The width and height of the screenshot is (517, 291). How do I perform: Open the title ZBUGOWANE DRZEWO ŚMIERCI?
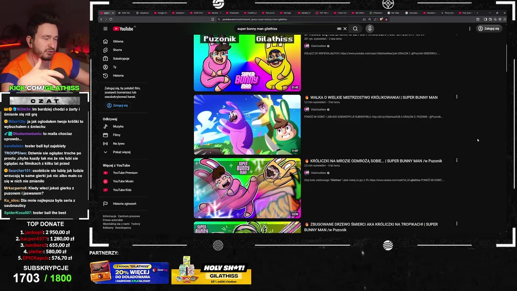point(371,227)
